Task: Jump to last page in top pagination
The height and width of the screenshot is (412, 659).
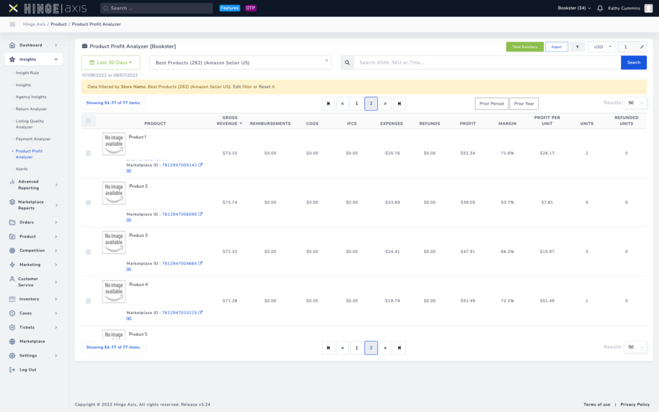Action: (399, 104)
